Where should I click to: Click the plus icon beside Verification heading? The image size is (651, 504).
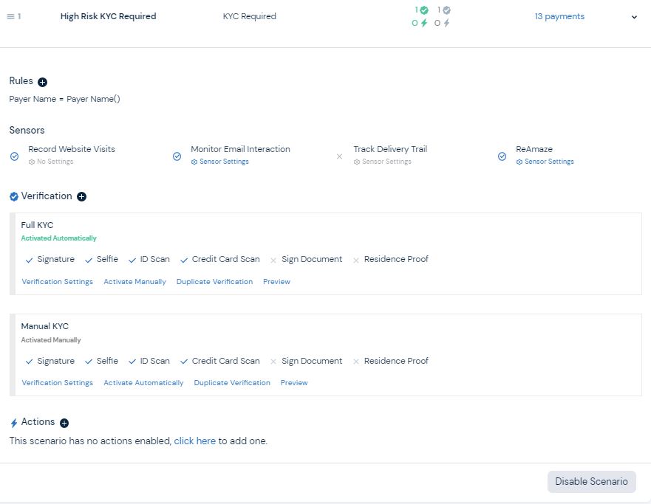click(x=81, y=196)
